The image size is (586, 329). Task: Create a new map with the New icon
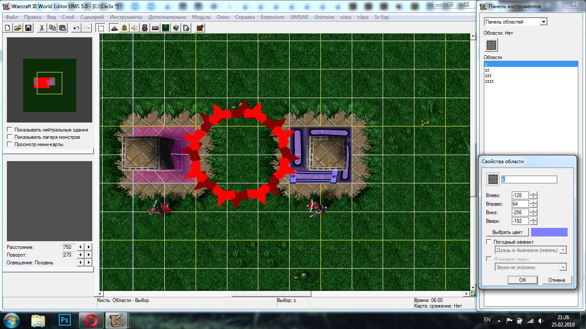(8, 28)
